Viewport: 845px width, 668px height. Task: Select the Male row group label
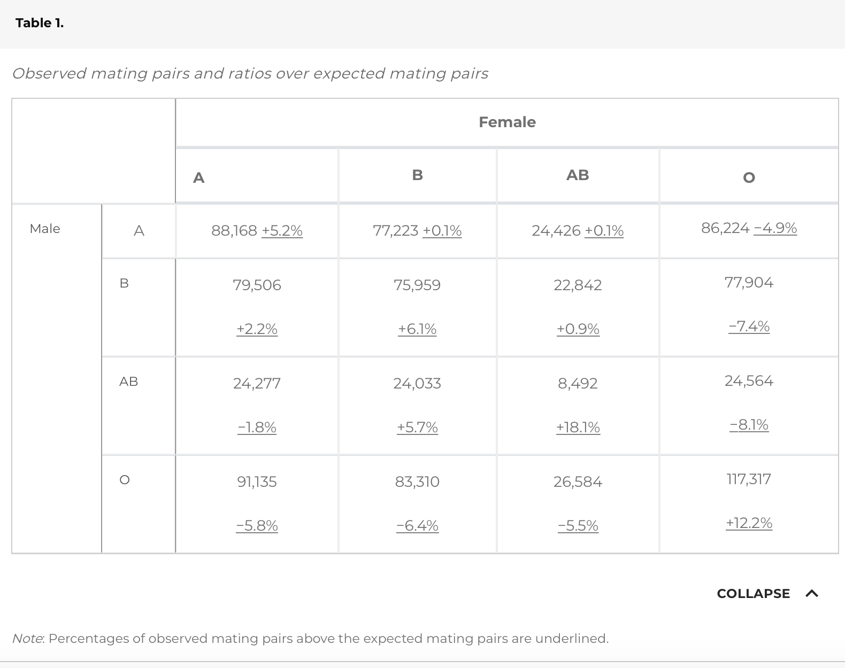pyautogui.click(x=45, y=229)
